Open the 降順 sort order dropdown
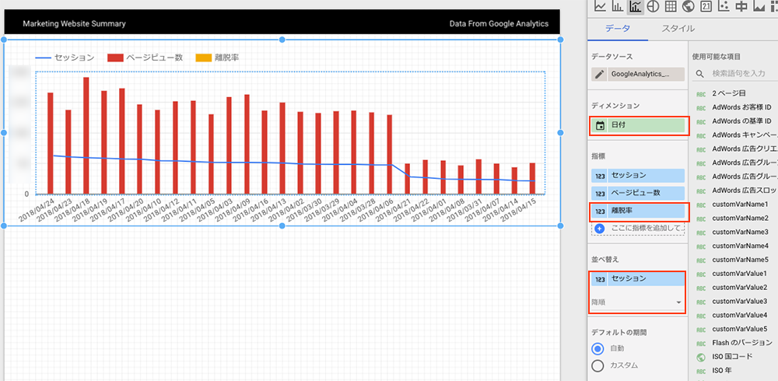Image resolution: width=778 pixels, height=381 pixels. coord(637,302)
